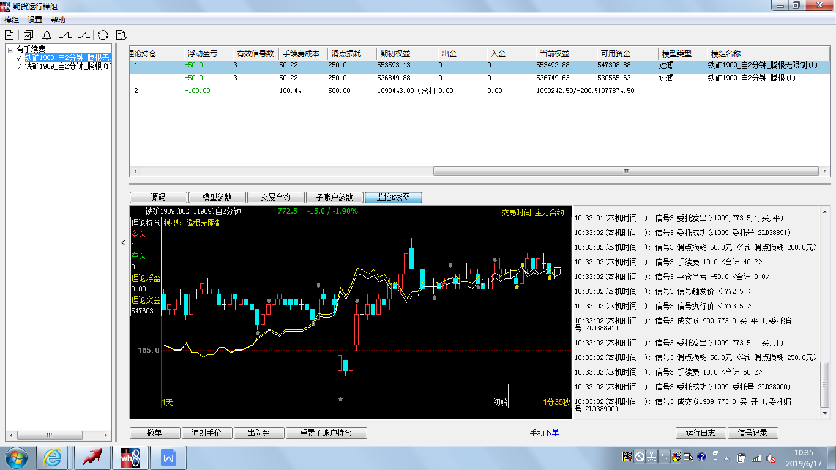
Task: Click the step-up line toolbar icon
Action: coord(65,35)
